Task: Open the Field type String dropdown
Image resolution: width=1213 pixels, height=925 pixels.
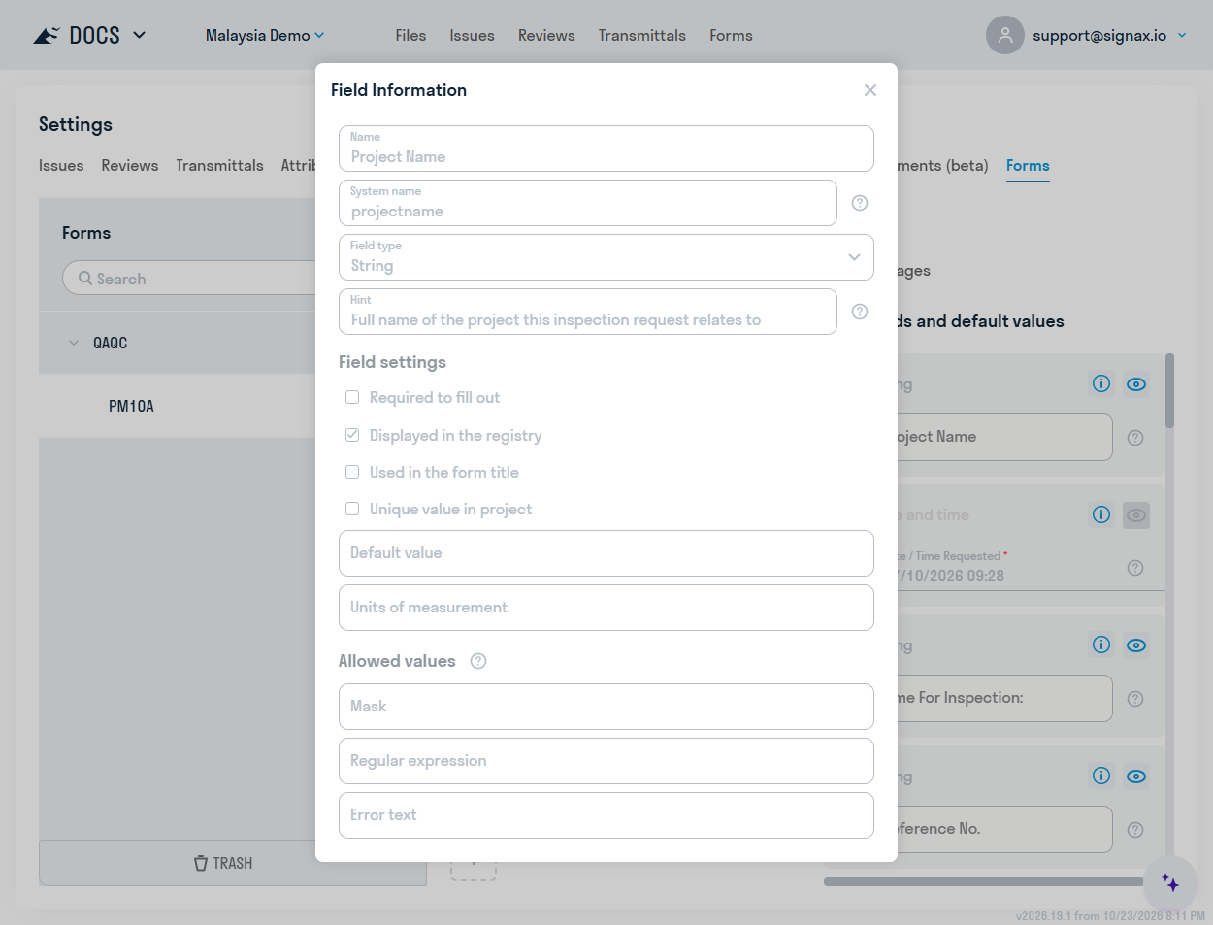Action: pyautogui.click(x=606, y=257)
